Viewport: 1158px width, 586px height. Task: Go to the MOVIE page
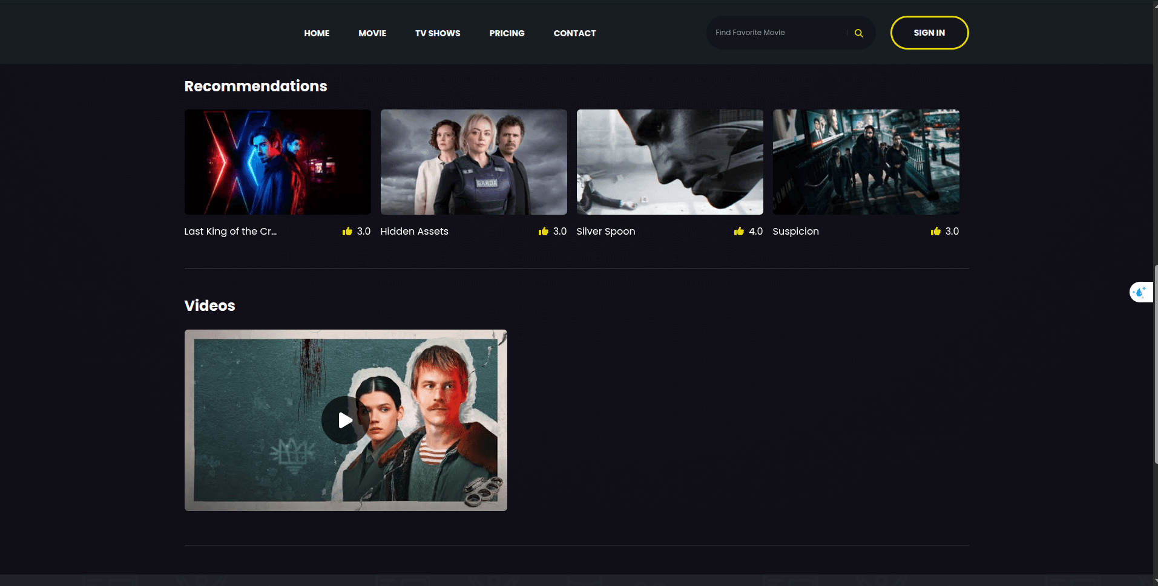[372, 33]
